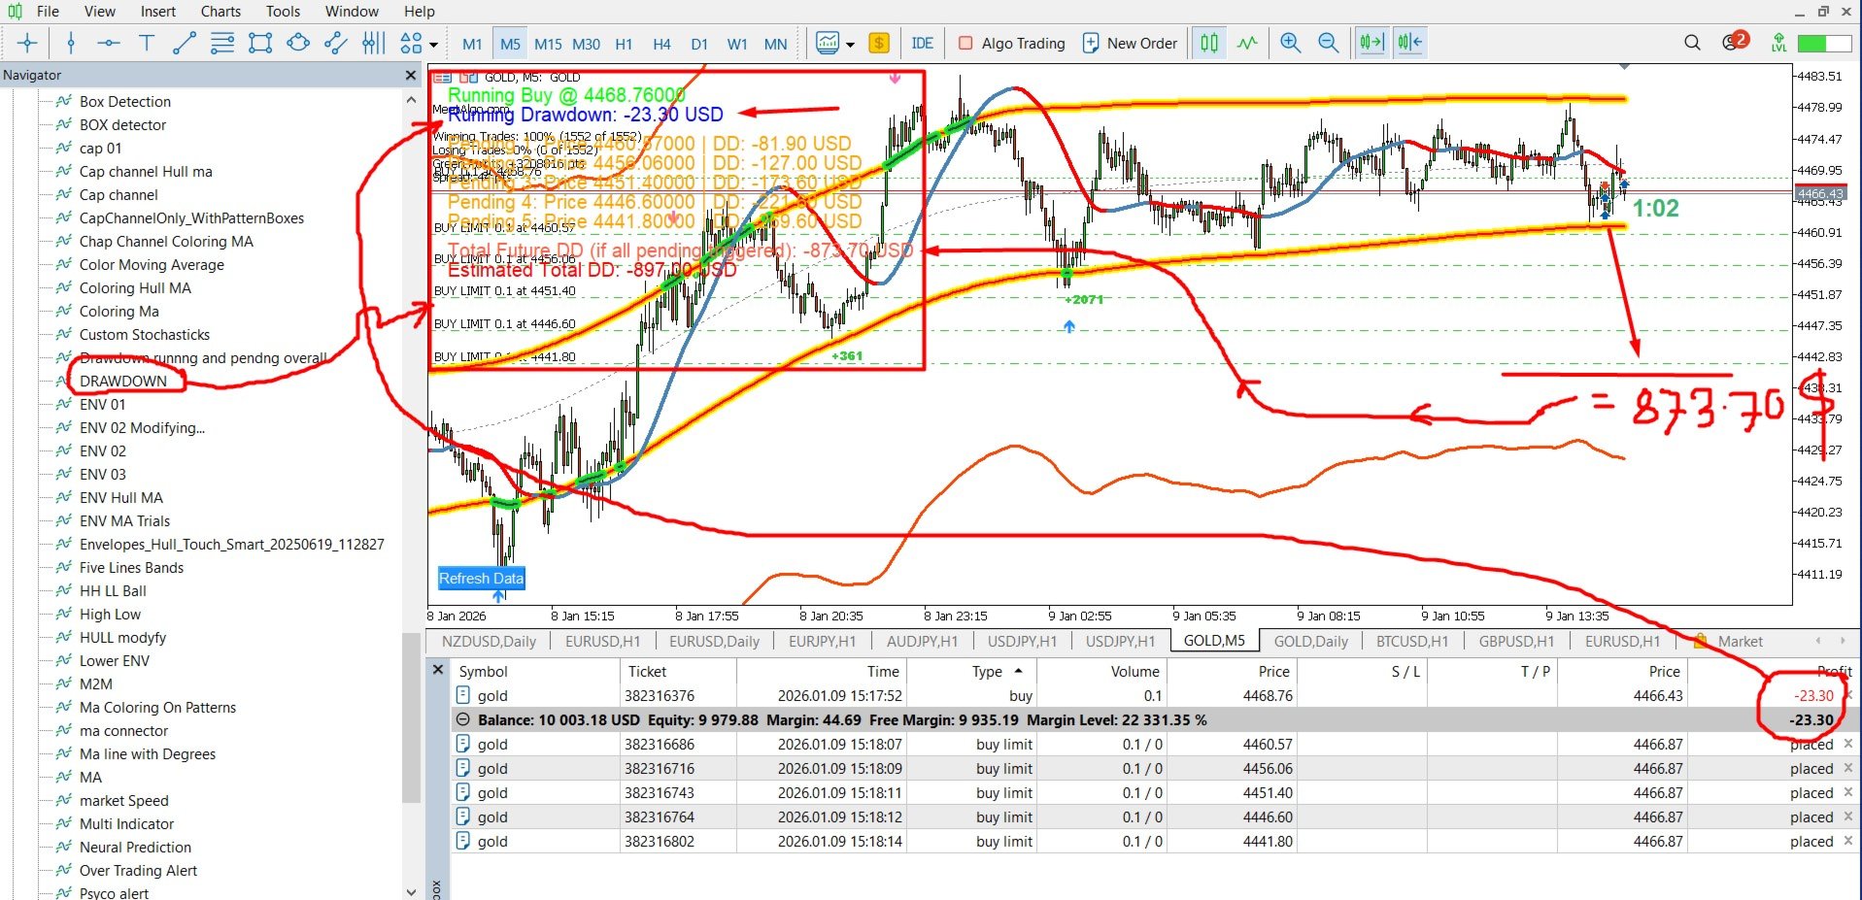Expand the objects shapes dropdown arrow
Image resolution: width=1862 pixels, height=900 pixels.
point(433,44)
